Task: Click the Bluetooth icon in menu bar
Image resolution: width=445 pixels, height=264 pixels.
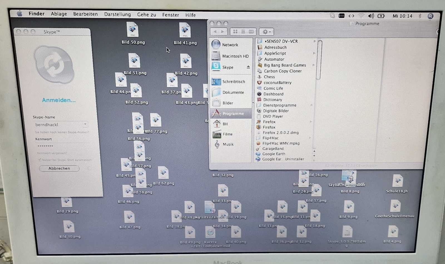Action: [420, 16]
